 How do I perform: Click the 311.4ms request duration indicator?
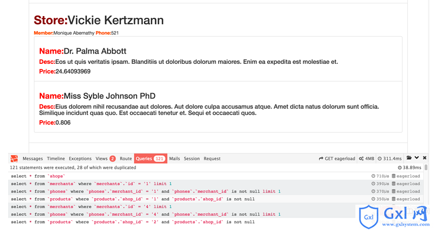[x=389, y=159]
